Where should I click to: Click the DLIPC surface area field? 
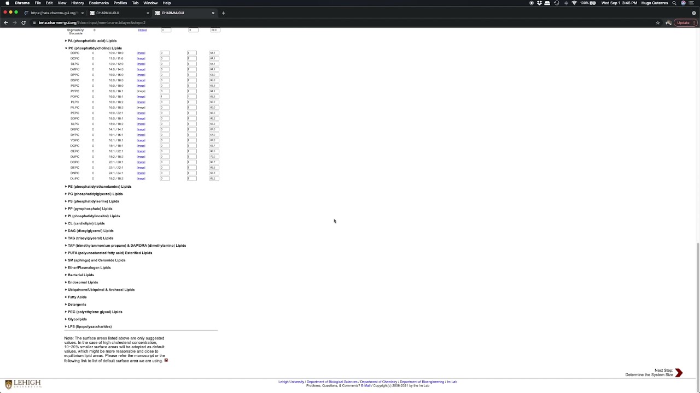pyautogui.click(x=214, y=178)
